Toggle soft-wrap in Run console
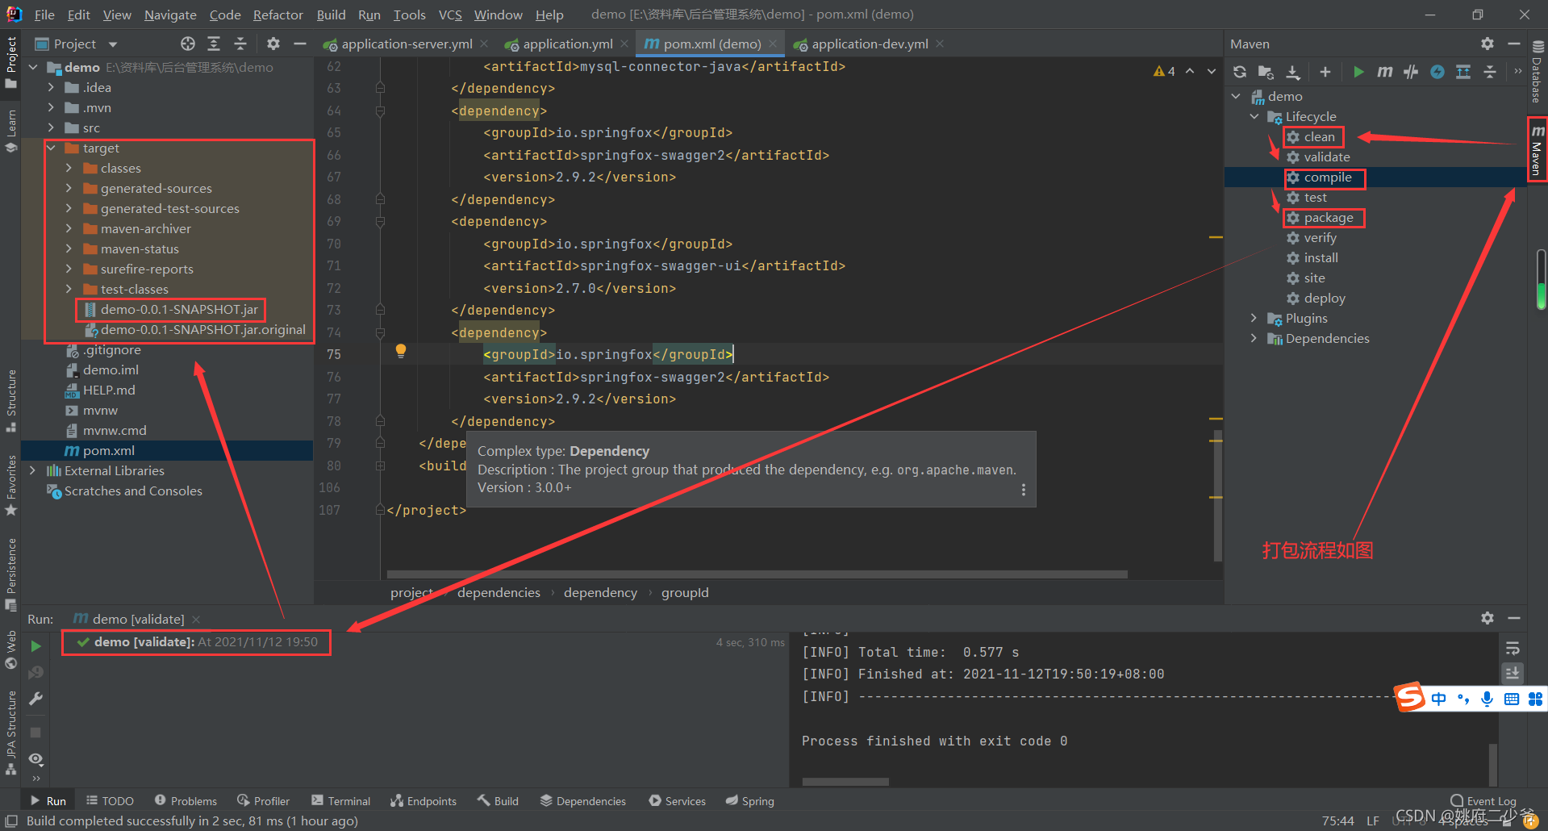 tap(1513, 649)
